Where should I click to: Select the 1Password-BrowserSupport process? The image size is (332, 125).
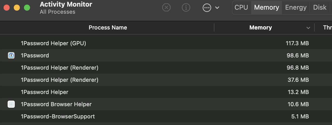tap(58, 116)
